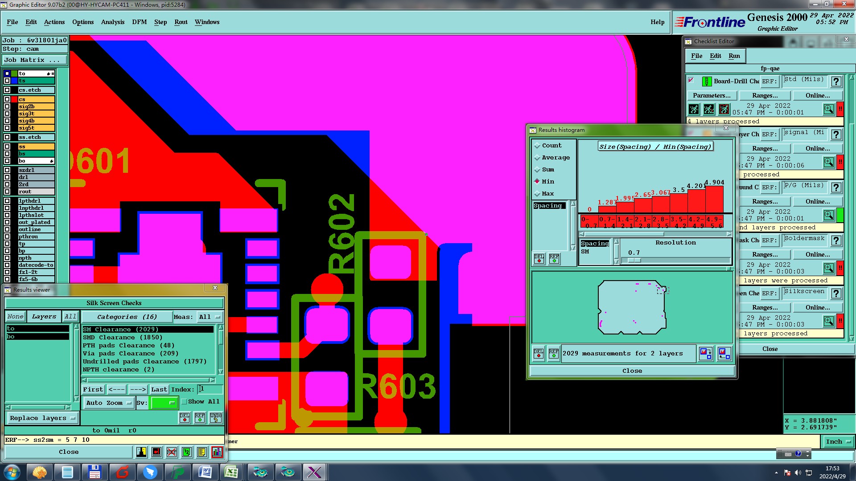Screen dimensions: 856x481
Task: Open the Auto Zoom dropdown
Action: coord(109,403)
